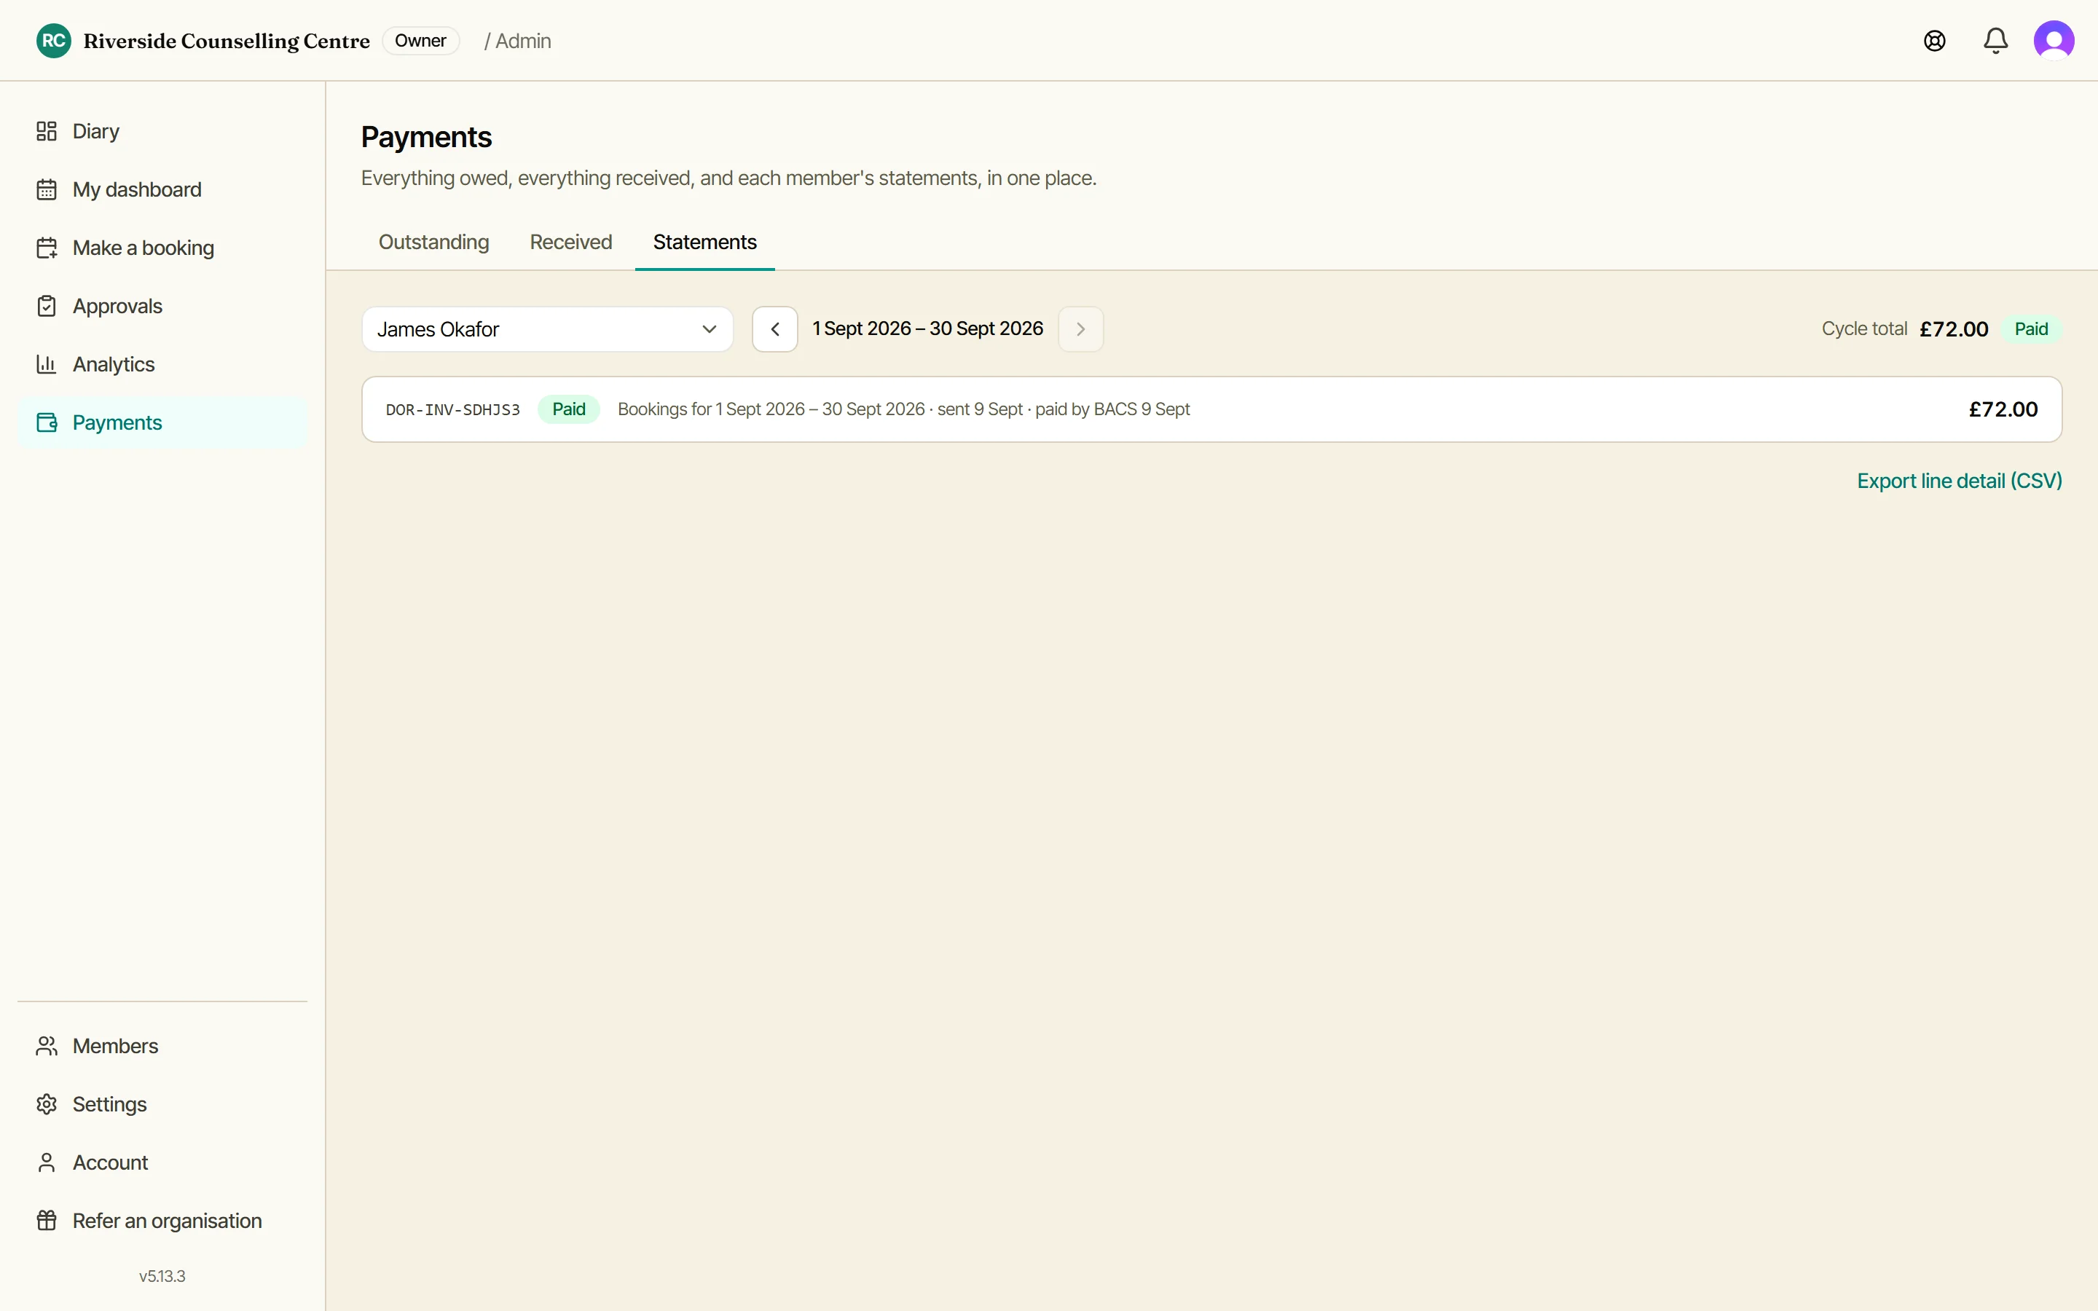
Task: Click the Analytics bar chart icon
Action: point(47,364)
